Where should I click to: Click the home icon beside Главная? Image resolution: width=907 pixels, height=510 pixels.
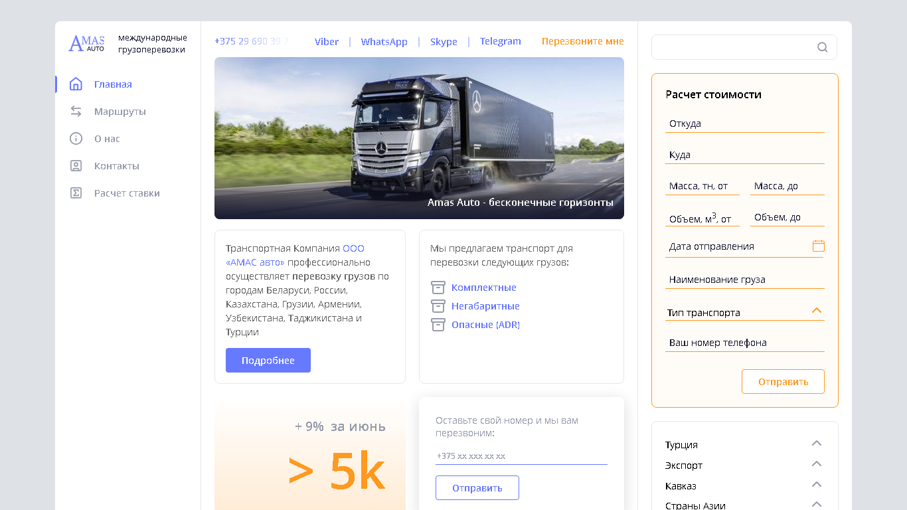[76, 84]
